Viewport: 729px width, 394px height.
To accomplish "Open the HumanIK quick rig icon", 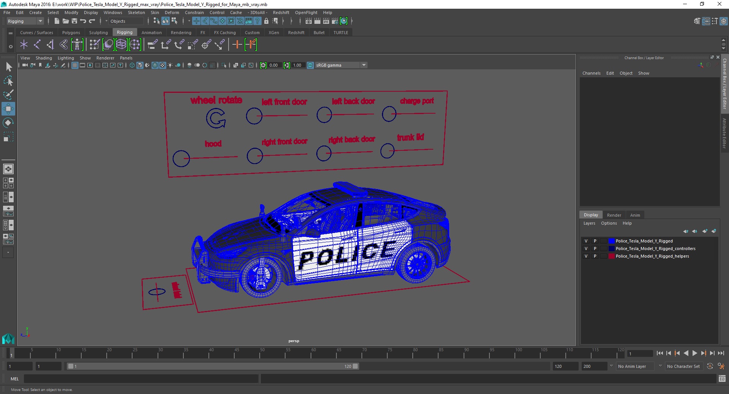I will (x=77, y=45).
